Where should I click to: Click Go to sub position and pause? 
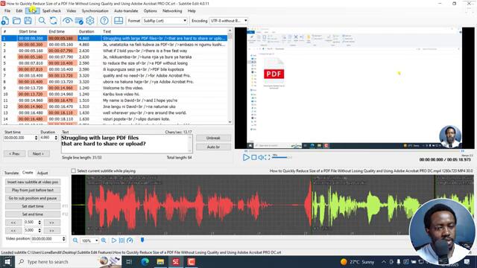click(x=33, y=198)
